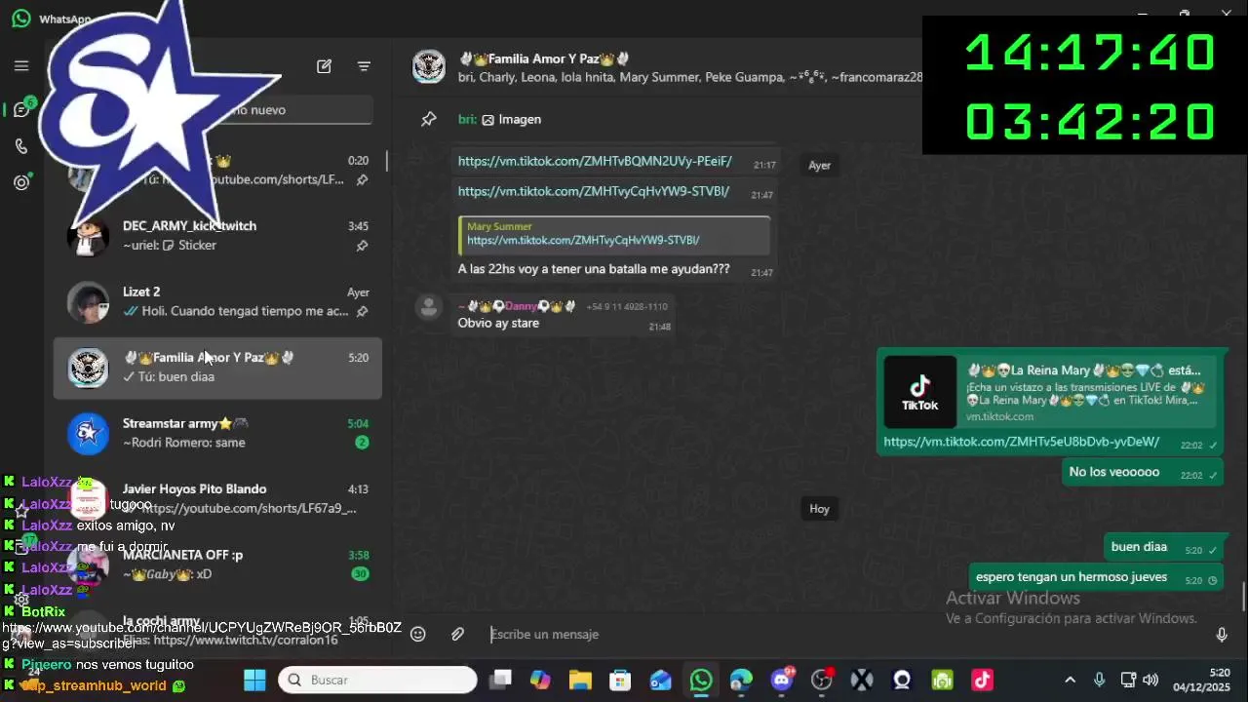Open group info from Familia Amor Y Paz header title
Image resolution: width=1248 pixels, height=702 pixels.
click(544, 58)
